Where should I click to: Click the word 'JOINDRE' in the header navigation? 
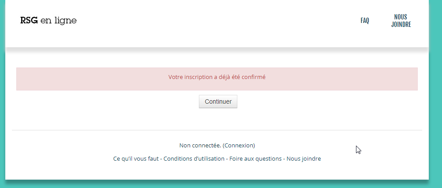pyautogui.click(x=401, y=25)
